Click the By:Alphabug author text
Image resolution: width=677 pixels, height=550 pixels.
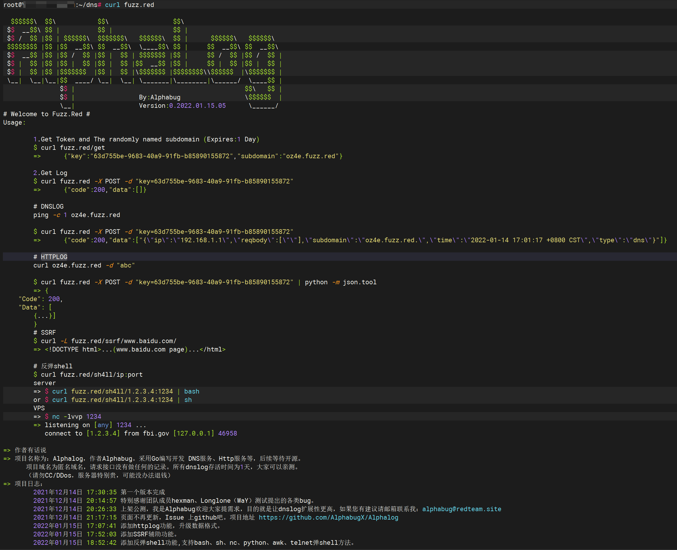(x=159, y=97)
